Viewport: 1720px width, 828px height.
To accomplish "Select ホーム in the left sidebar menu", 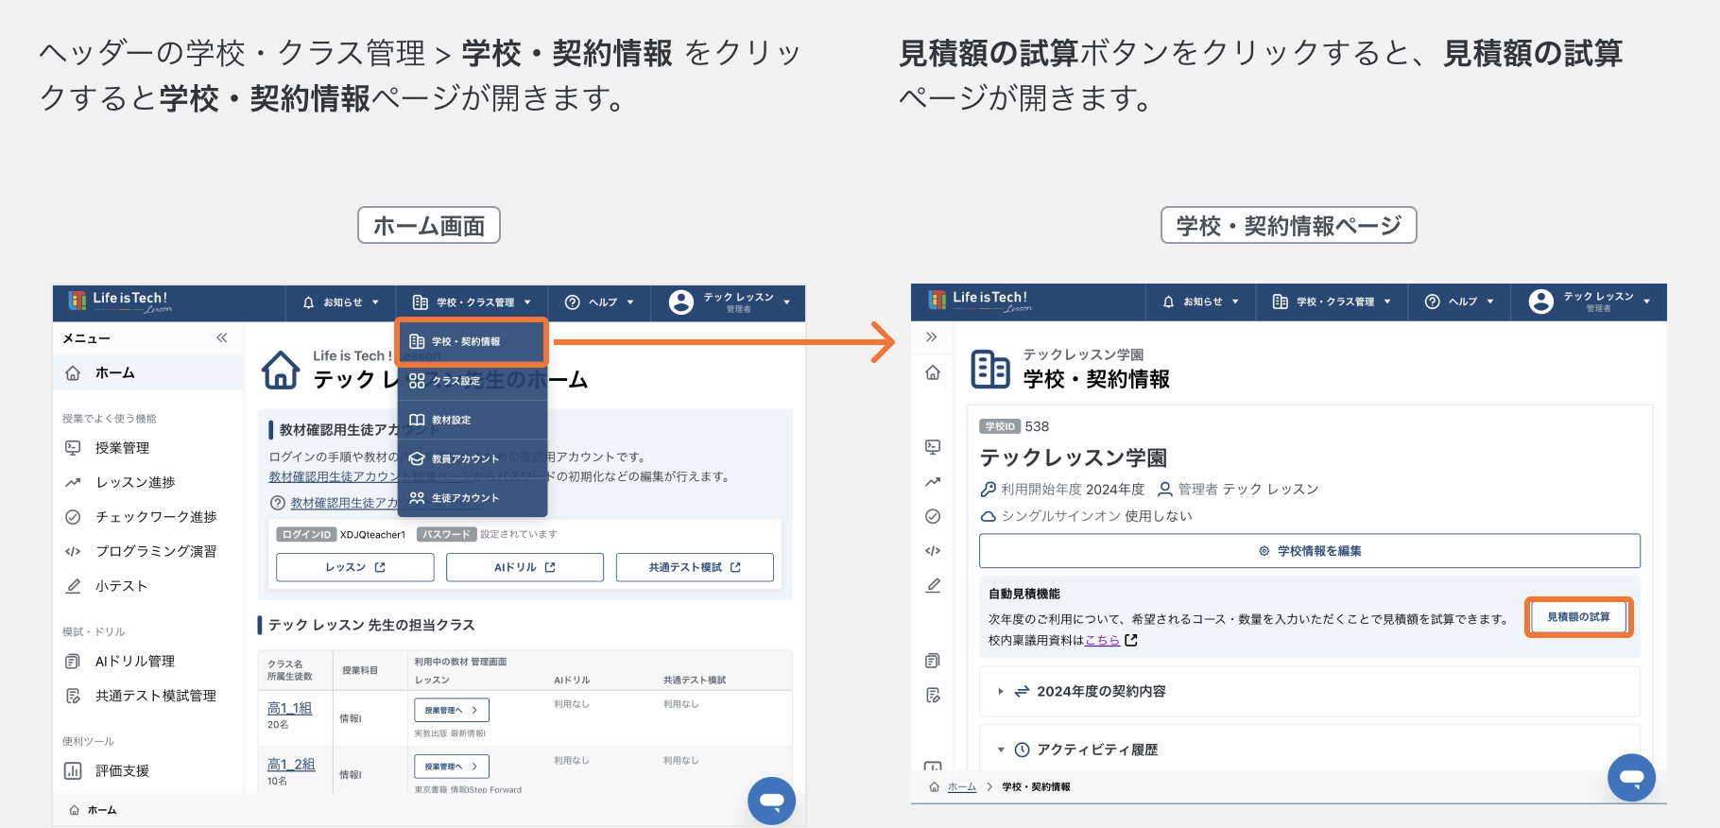I will coord(147,372).
